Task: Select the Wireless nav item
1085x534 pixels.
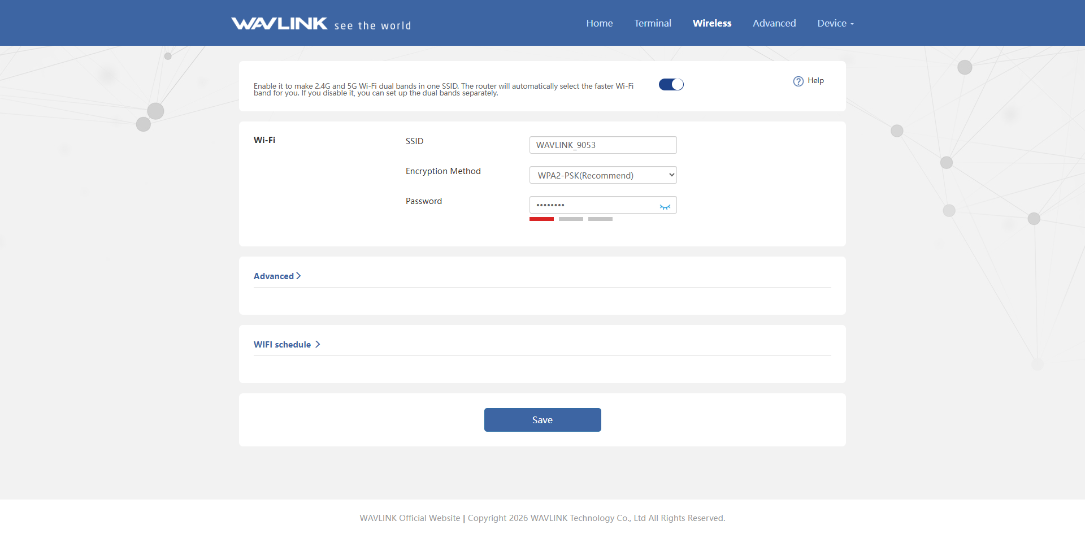Action: 712,23
